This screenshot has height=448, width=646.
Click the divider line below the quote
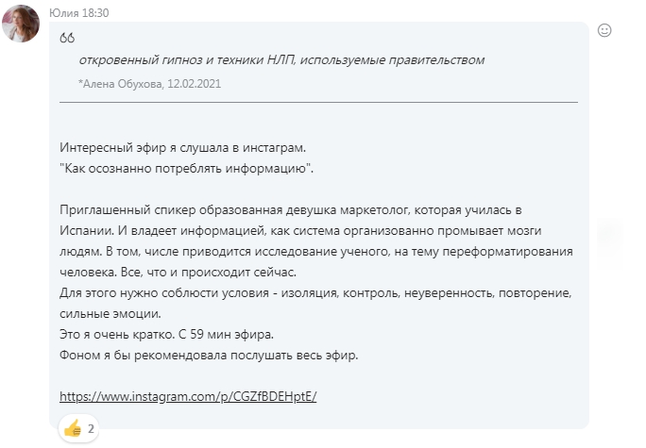[x=318, y=103]
